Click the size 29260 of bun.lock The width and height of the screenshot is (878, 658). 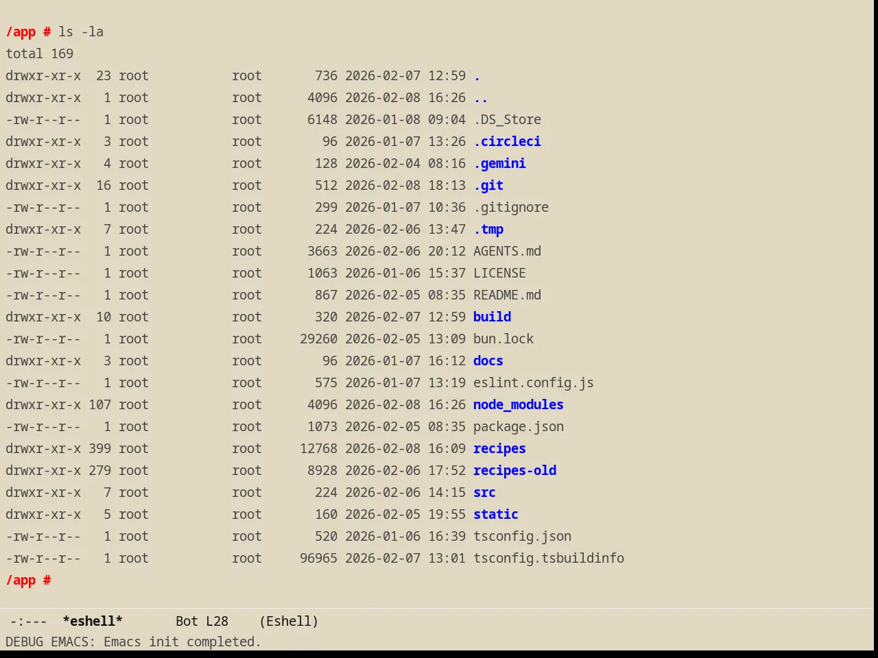318,339
